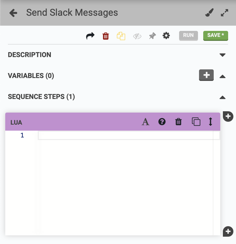Change font settings of the LUA editor

click(146, 121)
